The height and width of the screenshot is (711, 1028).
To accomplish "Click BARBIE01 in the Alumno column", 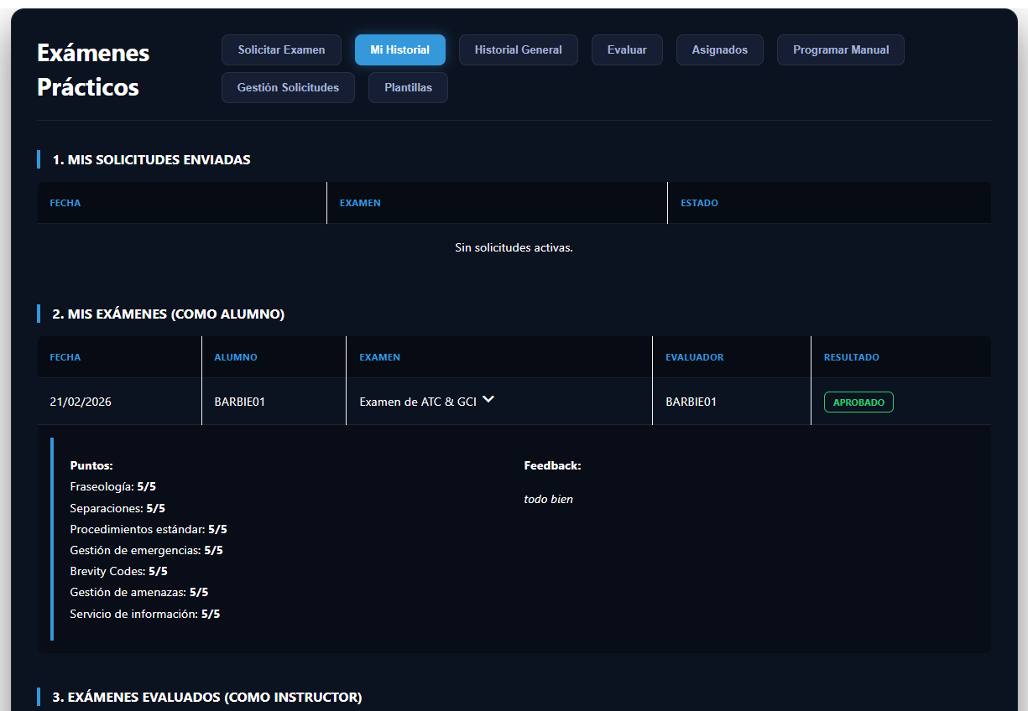I will click(x=240, y=402).
